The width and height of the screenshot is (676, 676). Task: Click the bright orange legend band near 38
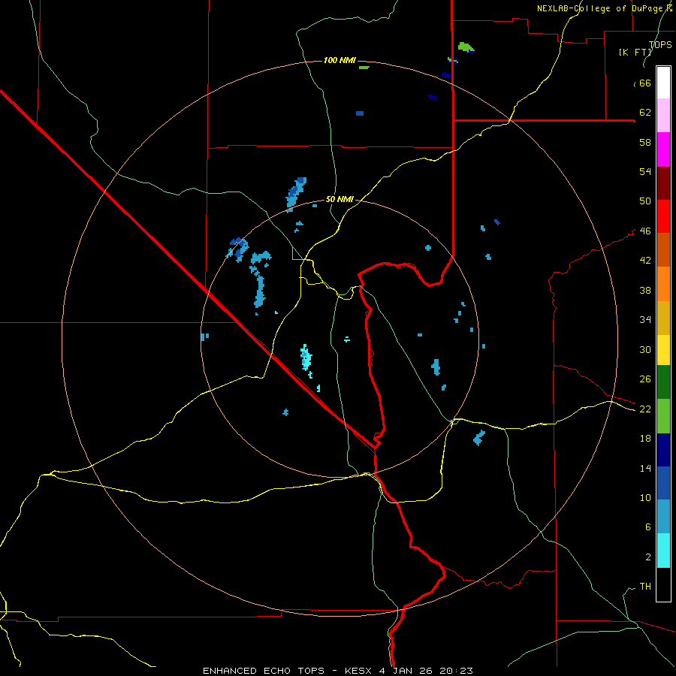click(x=663, y=284)
